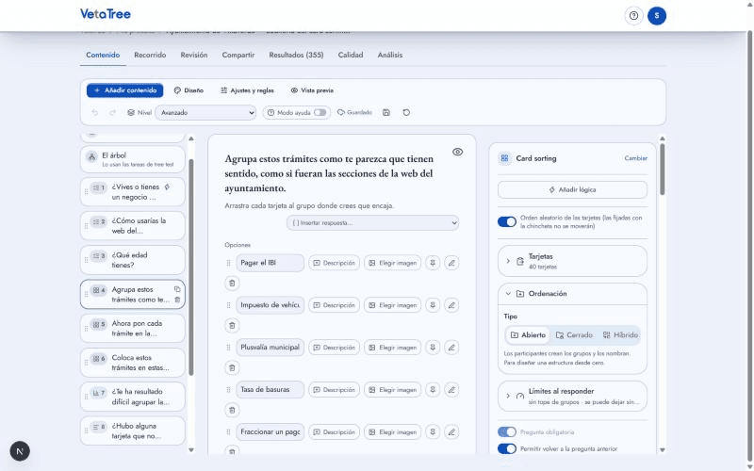Pin the Tasa de basuras card
754x471 pixels.
coord(433,390)
